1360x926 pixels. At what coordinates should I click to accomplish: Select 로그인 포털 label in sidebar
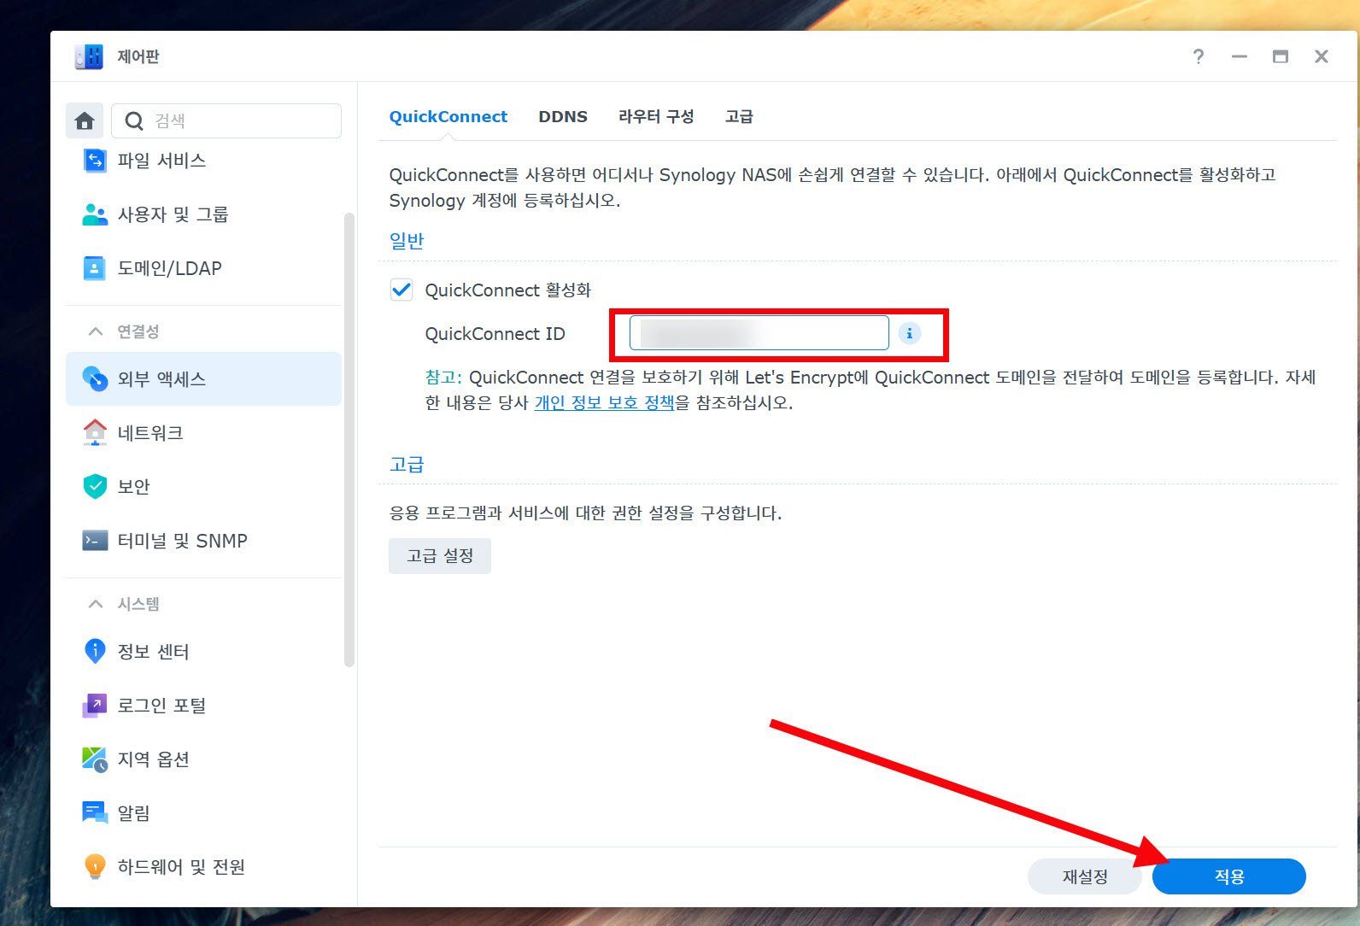pyautogui.click(x=161, y=706)
